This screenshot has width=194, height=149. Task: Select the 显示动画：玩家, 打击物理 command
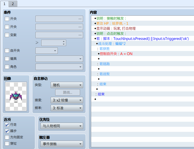[143, 29]
